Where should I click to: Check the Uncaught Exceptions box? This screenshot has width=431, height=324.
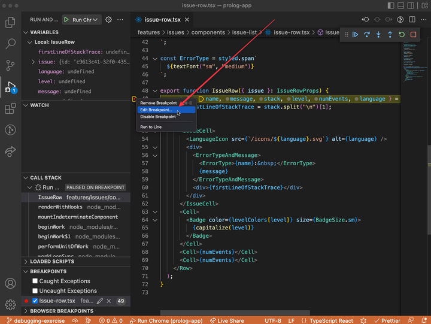(35, 290)
